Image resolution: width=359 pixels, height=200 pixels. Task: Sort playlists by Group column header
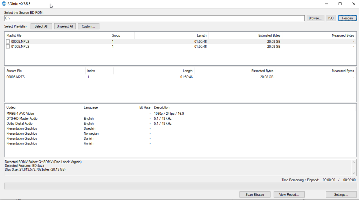pyautogui.click(x=122, y=35)
